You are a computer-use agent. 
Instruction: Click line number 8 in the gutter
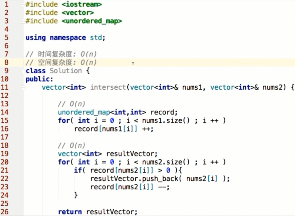point(6,62)
